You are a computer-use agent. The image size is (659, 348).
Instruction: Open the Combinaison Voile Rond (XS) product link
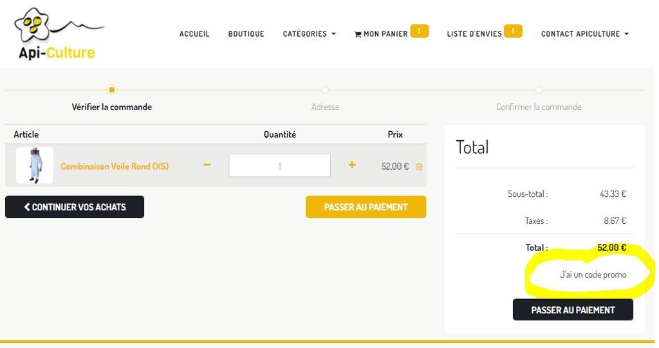[x=115, y=167]
